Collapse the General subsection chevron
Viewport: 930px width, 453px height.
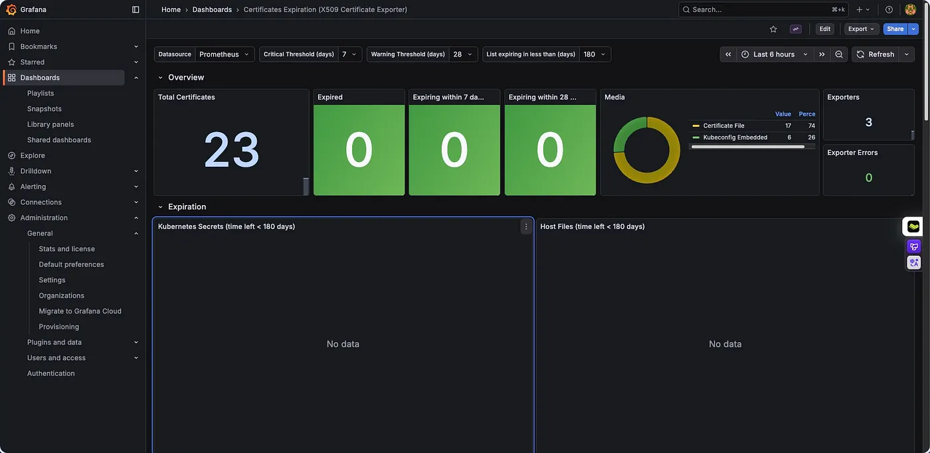[136, 233]
